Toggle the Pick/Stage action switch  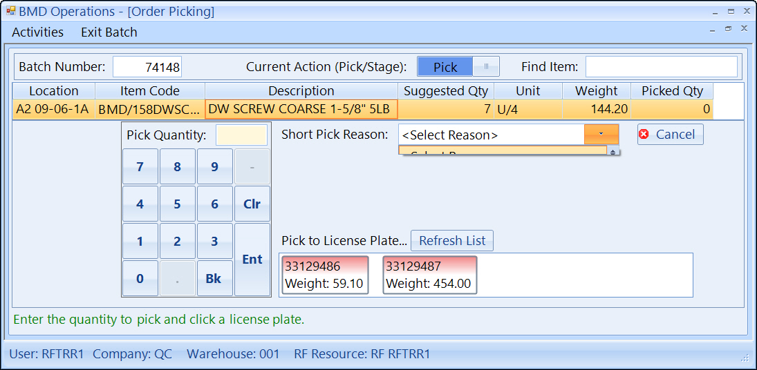point(458,67)
